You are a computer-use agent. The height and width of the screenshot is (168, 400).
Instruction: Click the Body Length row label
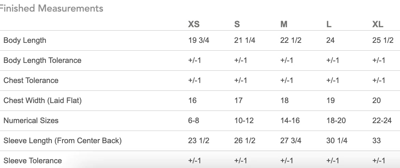tap(25, 40)
